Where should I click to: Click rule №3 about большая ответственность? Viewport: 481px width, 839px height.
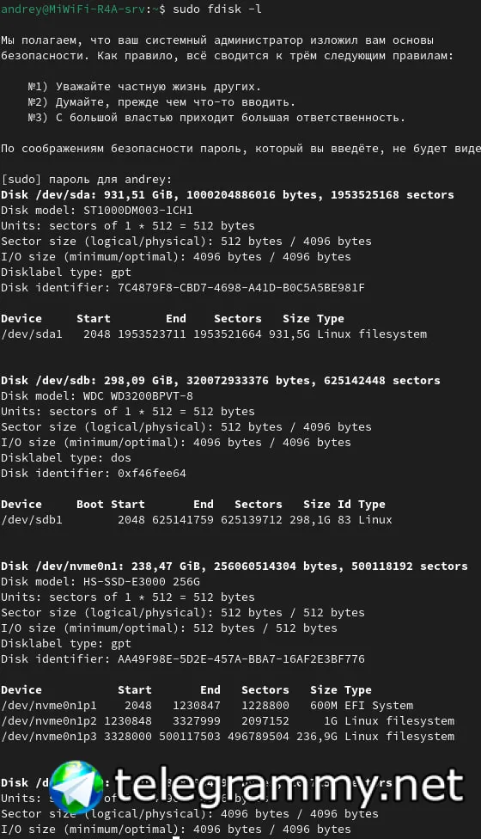[216, 118]
